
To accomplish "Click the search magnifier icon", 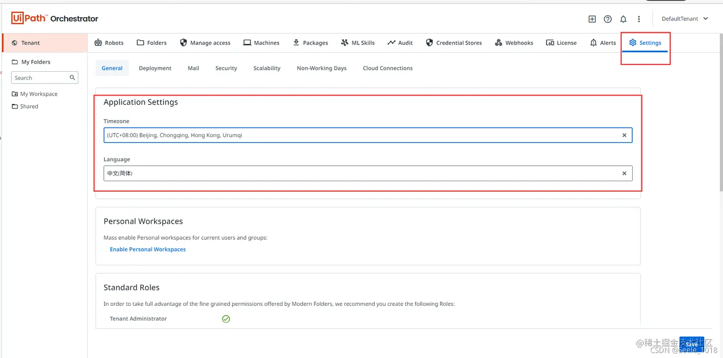I will point(73,77).
